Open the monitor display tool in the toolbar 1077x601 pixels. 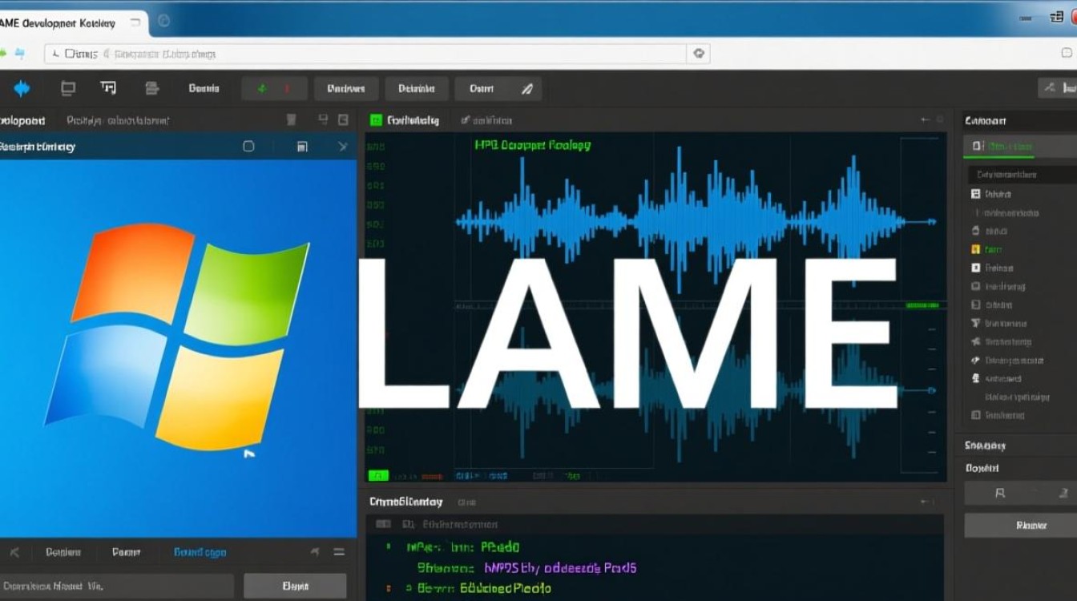(68, 88)
